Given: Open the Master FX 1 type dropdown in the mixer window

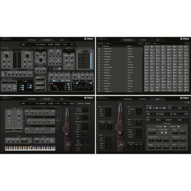Looking at the screenshot, I should [44, 109].
